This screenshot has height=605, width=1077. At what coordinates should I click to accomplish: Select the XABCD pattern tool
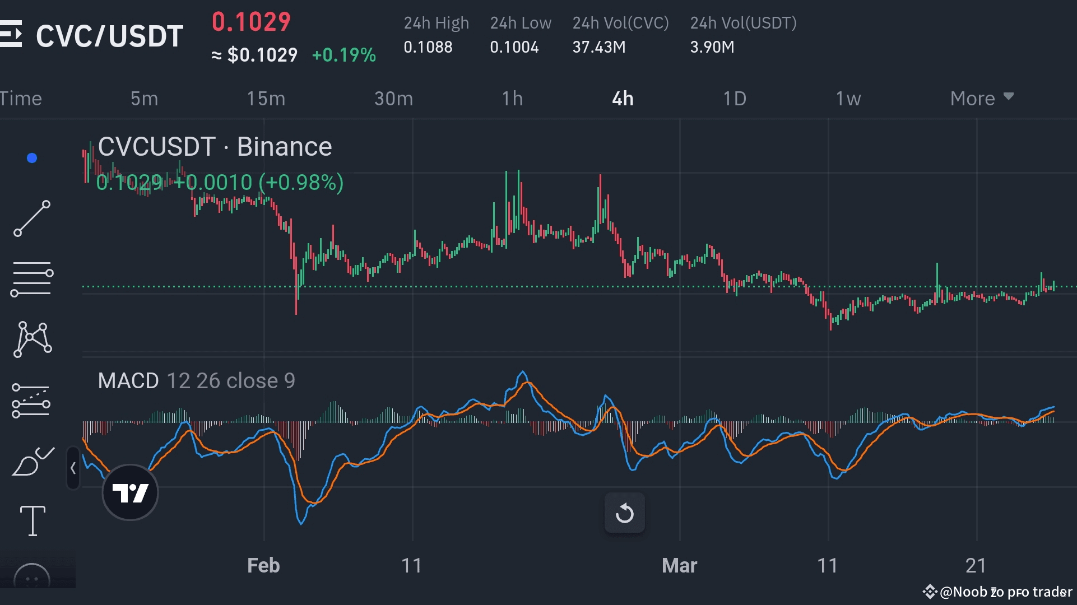33,339
